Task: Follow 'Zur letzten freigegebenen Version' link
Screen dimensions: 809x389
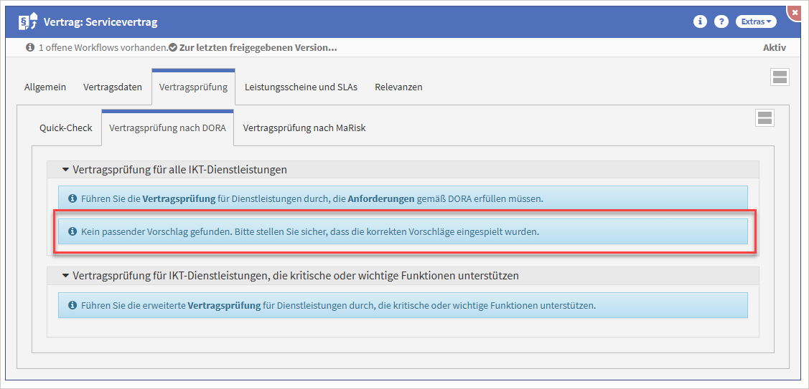Action: (257, 48)
